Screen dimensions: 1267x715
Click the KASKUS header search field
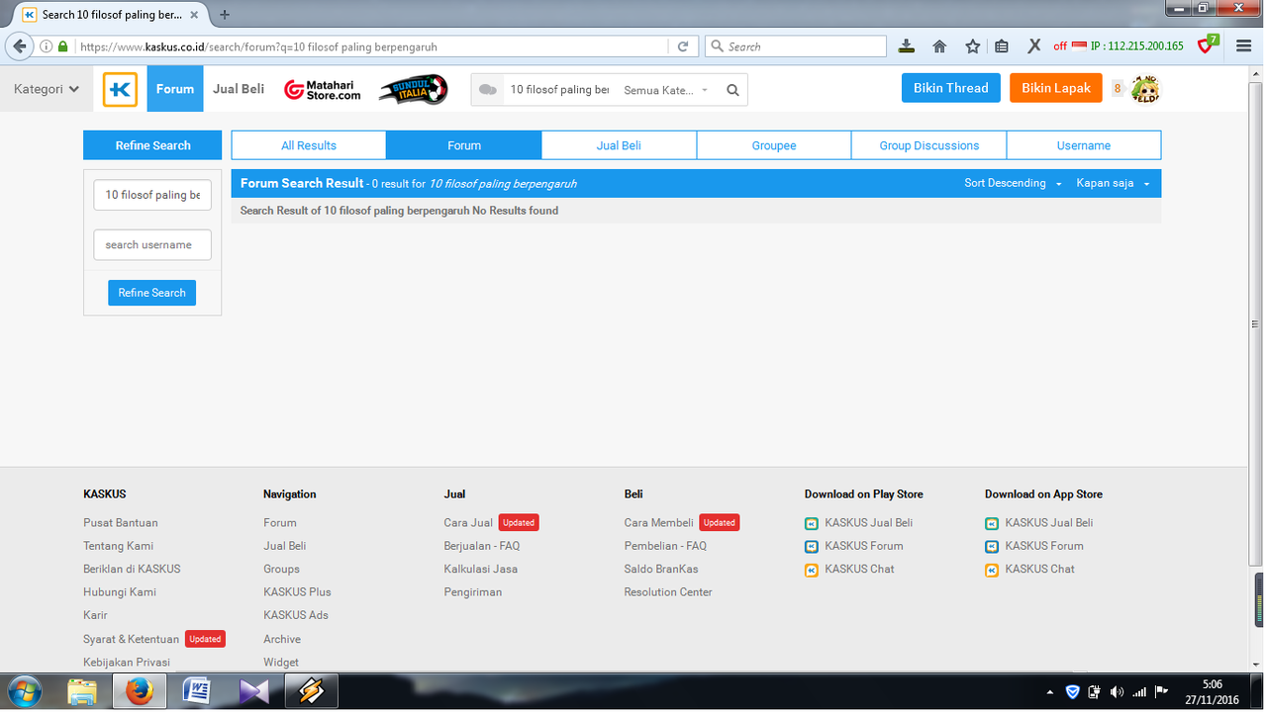click(x=559, y=90)
